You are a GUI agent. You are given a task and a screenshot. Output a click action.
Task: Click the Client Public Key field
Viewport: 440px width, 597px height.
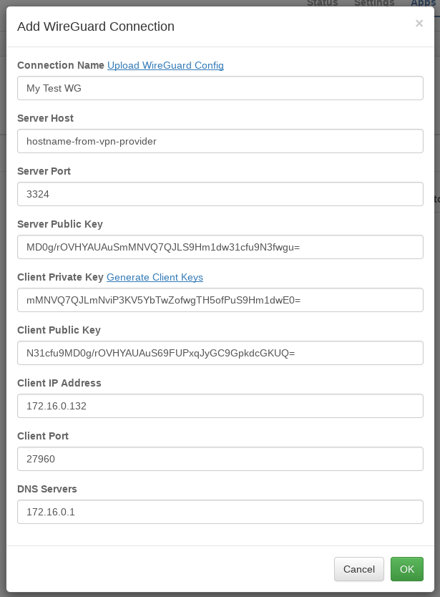[220, 353]
